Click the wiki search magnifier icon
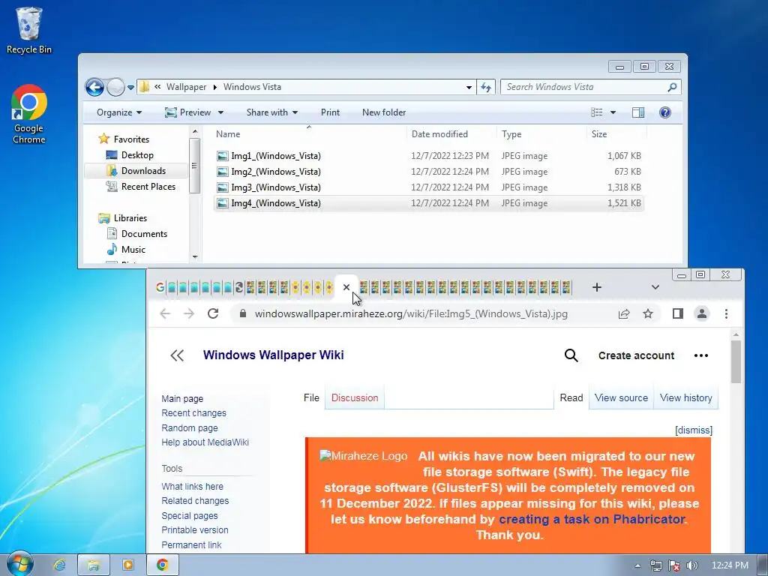 [571, 355]
